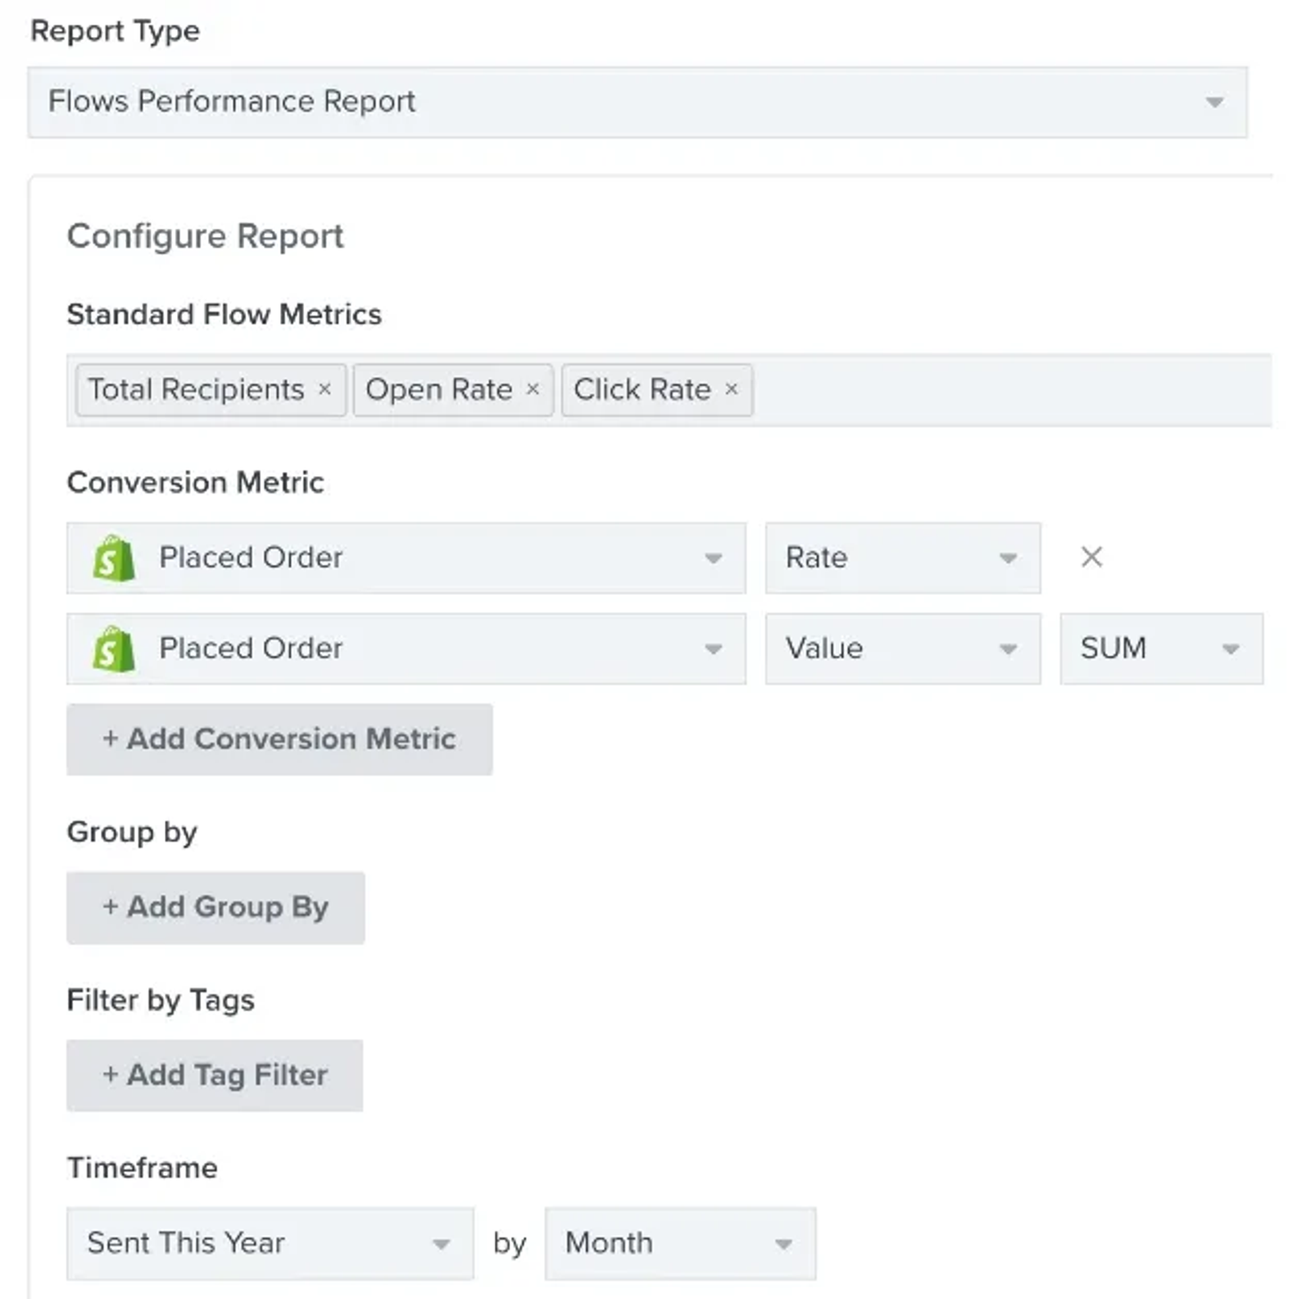Delete the first Placed Order conversion row

(1091, 557)
